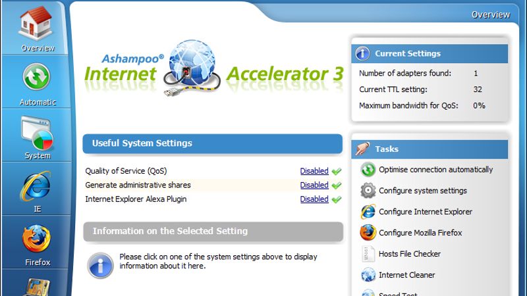Click Disabled link for Internet Explorer Alexa Plugin
The image size is (527, 296).
coord(314,199)
